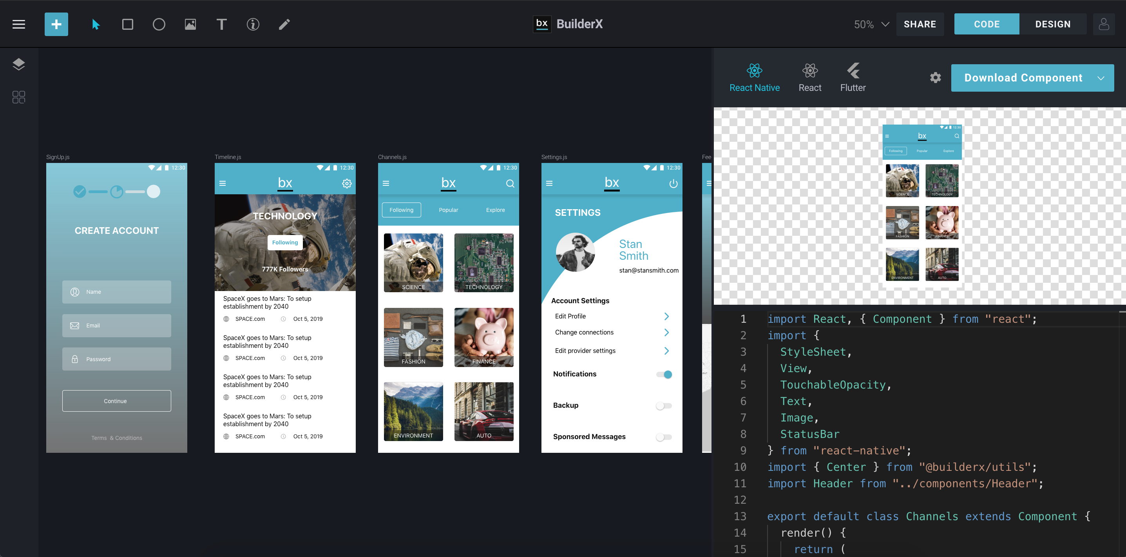This screenshot has height=557, width=1126.
Task: Click the Email input field
Action: 116,326
